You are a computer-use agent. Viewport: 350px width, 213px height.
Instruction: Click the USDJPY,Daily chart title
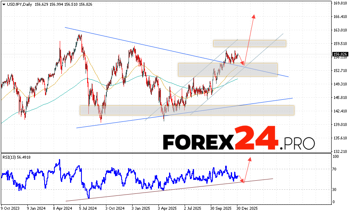point(18,3)
